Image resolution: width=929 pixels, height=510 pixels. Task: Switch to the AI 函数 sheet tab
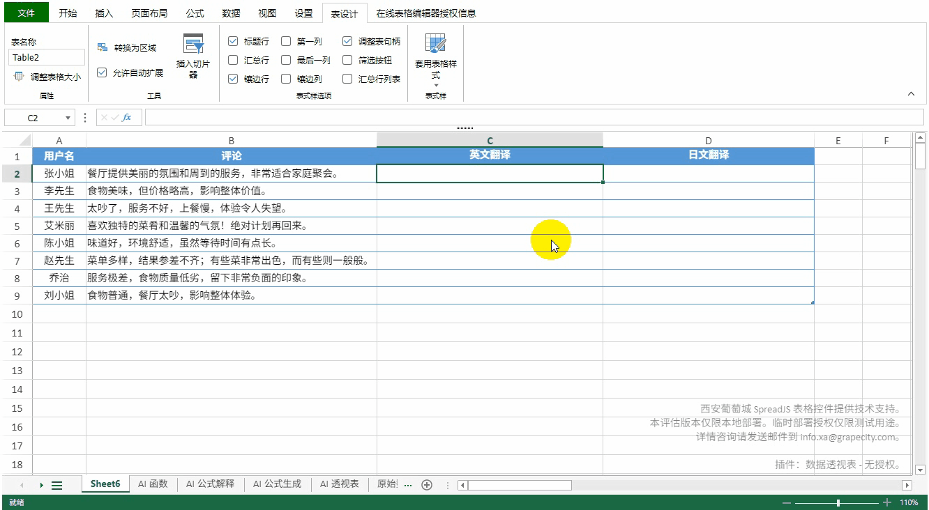(153, 484)
